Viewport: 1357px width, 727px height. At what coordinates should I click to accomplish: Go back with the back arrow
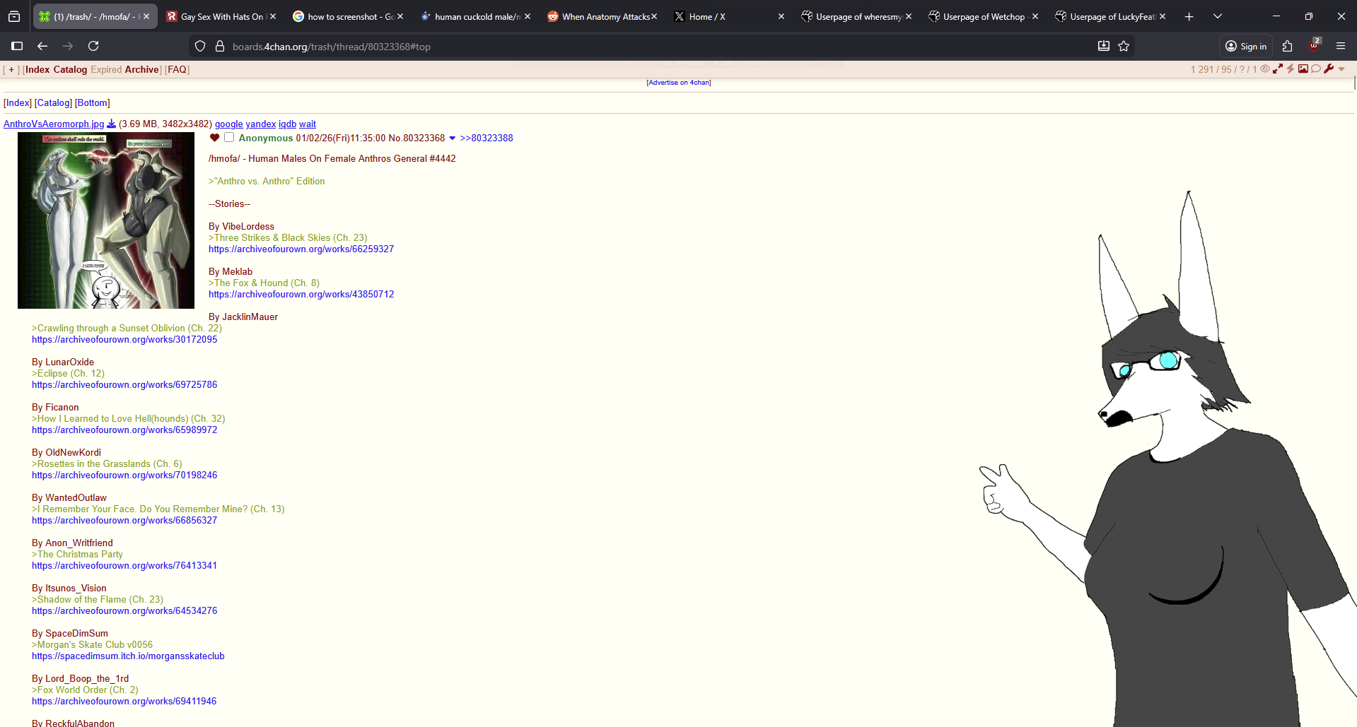(x=42, y=46)
